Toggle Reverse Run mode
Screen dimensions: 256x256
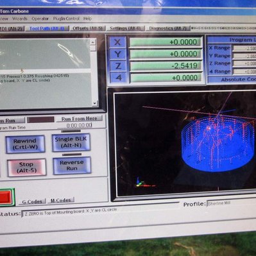[x=72, y=166]
